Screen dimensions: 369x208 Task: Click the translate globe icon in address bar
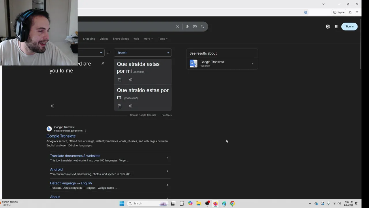(x=306, y=12)
